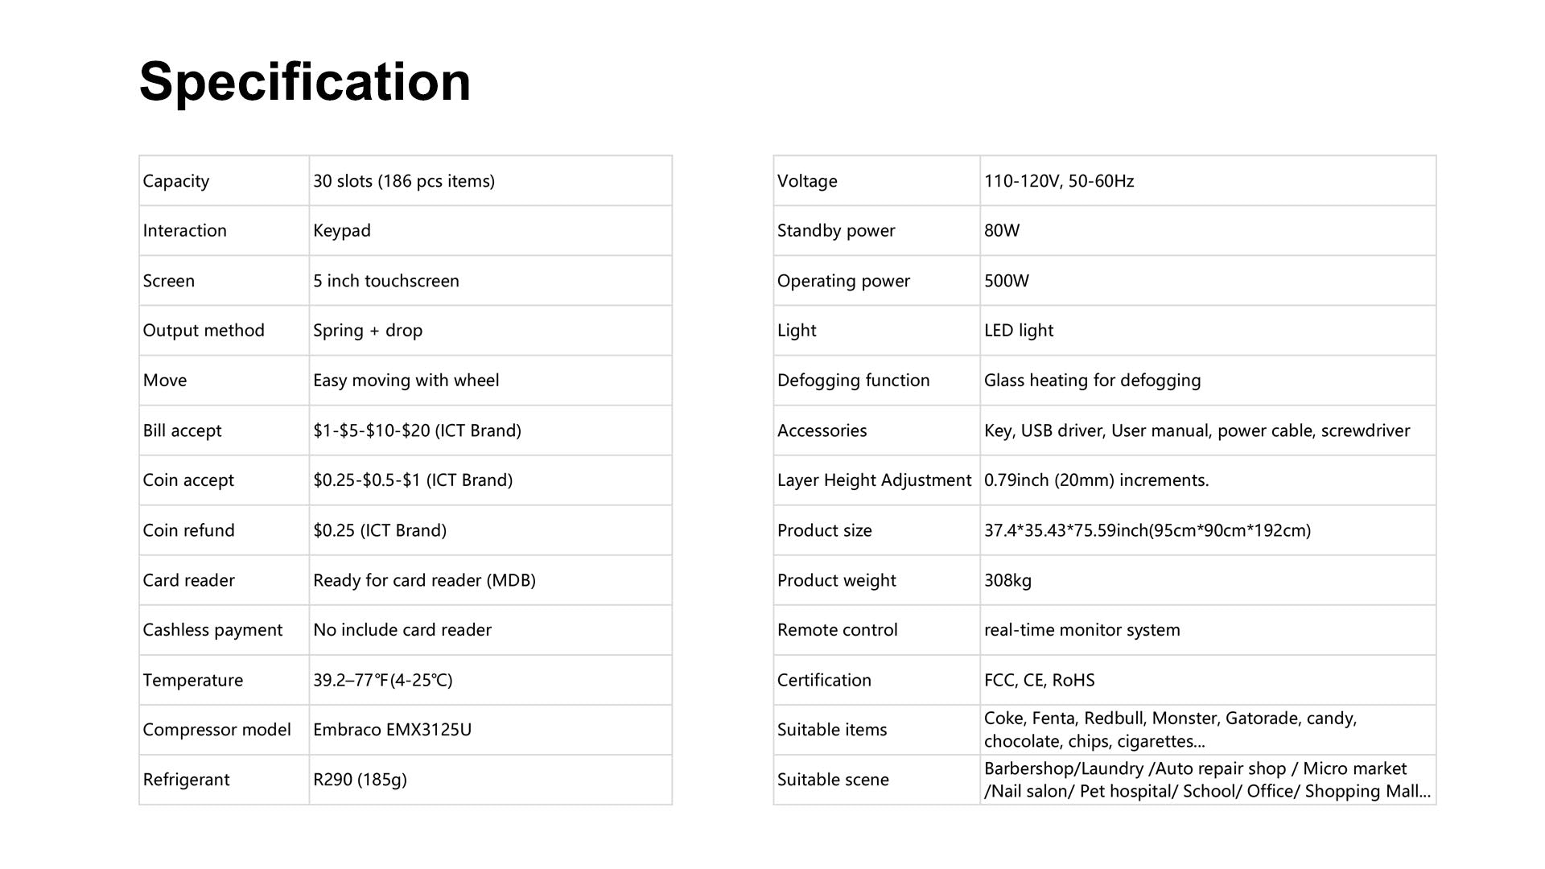Click the R290 (185g) refrigerant value
The image size is (1545, 869).
click(x=360, y=780)
